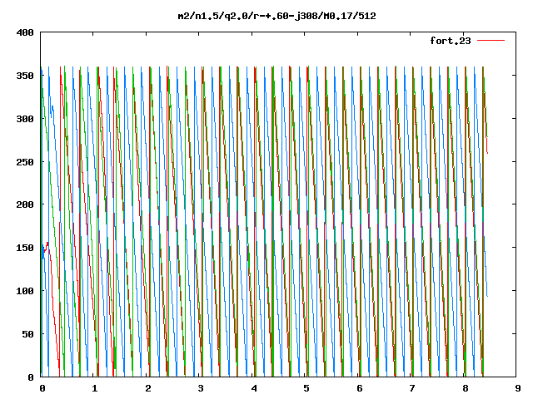
Task: Click the y-axis label 150
Action: pos(25,248)
